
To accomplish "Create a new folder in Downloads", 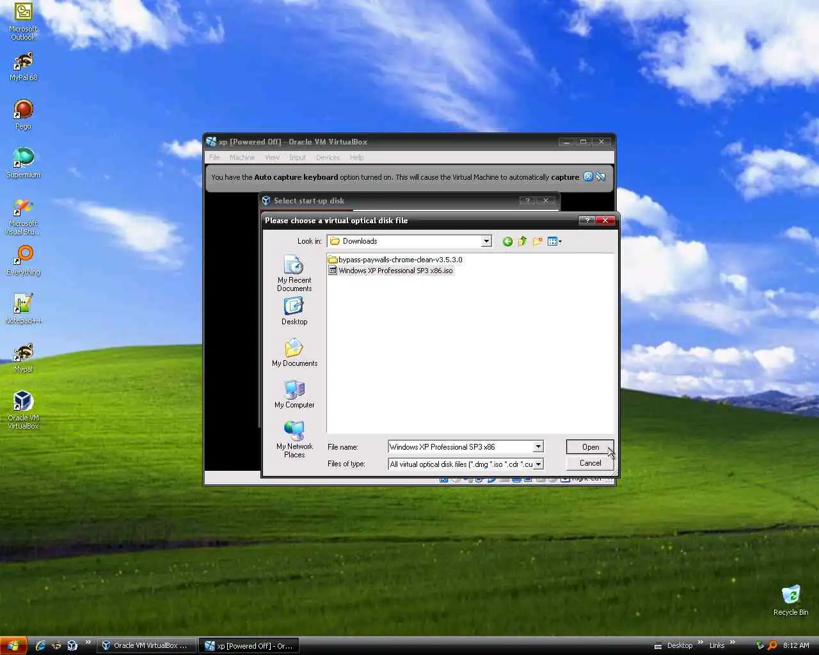I will tap(537, 241).
